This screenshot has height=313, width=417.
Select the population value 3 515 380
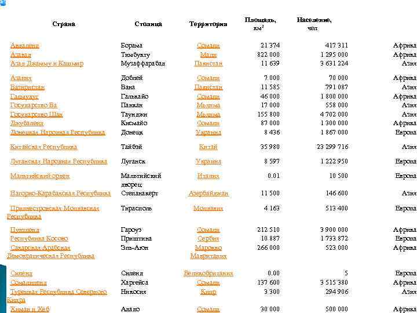(334, 283)
